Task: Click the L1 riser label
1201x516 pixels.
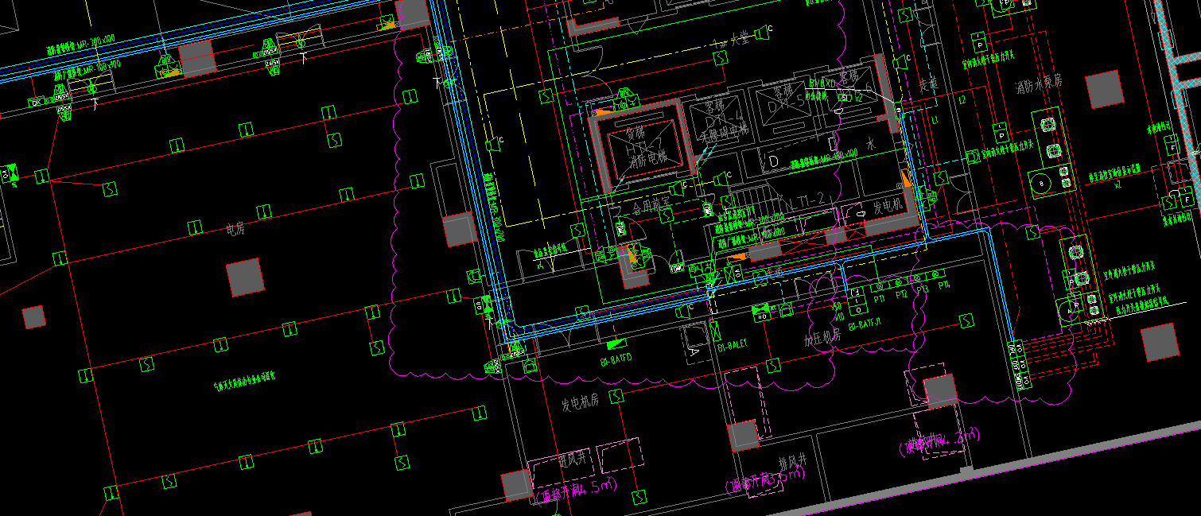Action: [x=935, y=120]
